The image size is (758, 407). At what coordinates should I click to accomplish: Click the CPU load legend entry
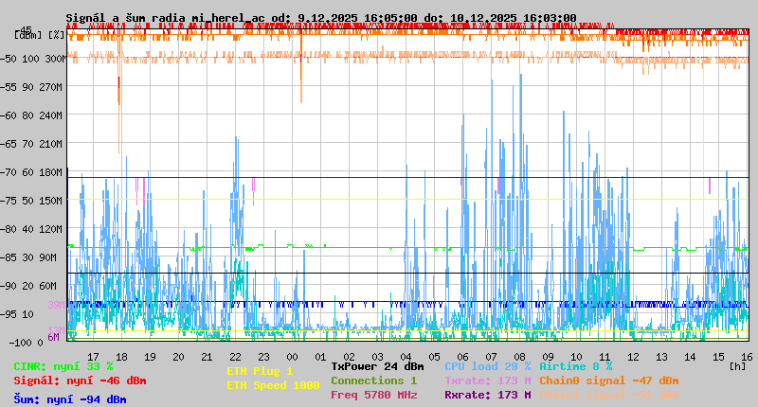487,365
